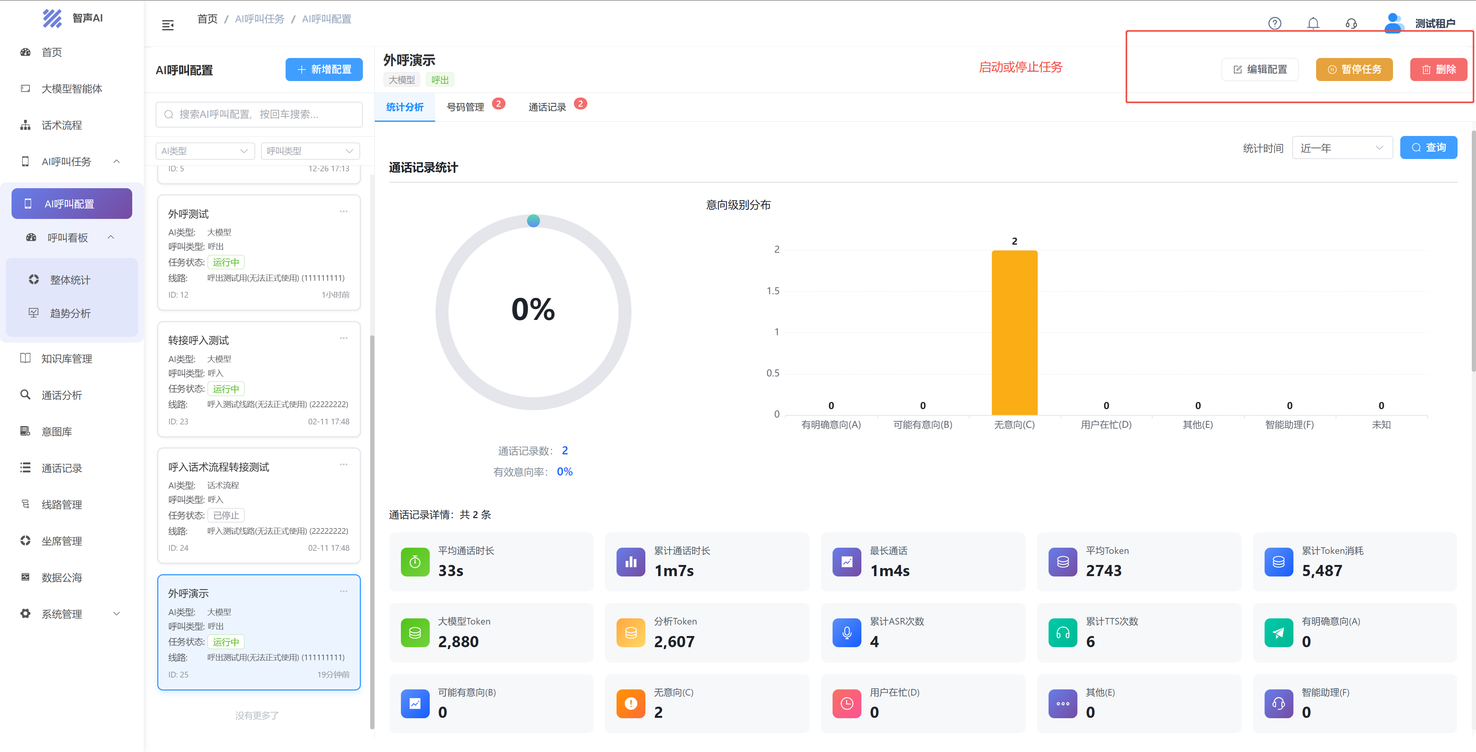Click the sidebar collapse hamburger icon
Screen dimensions: 1476x752
click(x=168, y=25)
